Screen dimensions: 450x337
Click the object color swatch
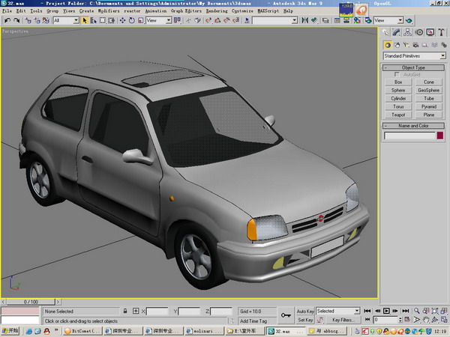(x=439, y=136)
